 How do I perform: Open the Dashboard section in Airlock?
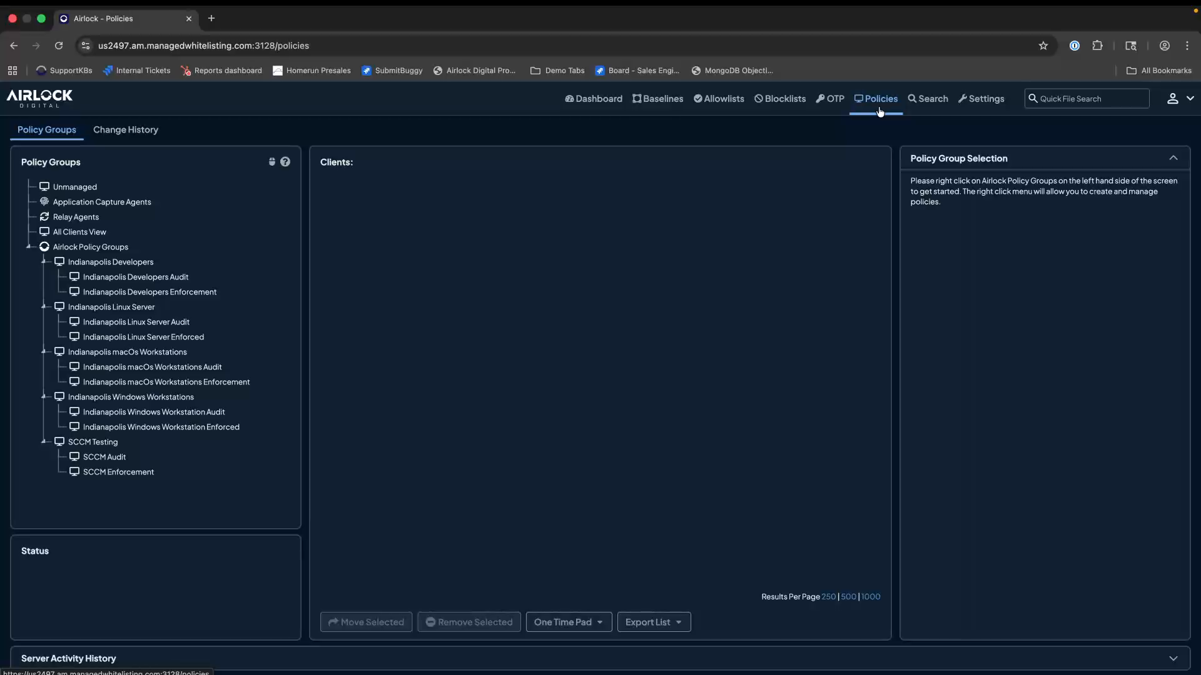593,99
